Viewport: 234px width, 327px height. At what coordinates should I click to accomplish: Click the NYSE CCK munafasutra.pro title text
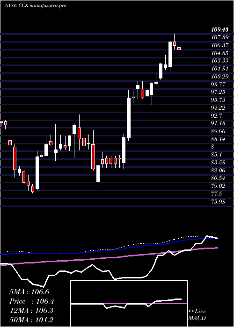(35, 6)
